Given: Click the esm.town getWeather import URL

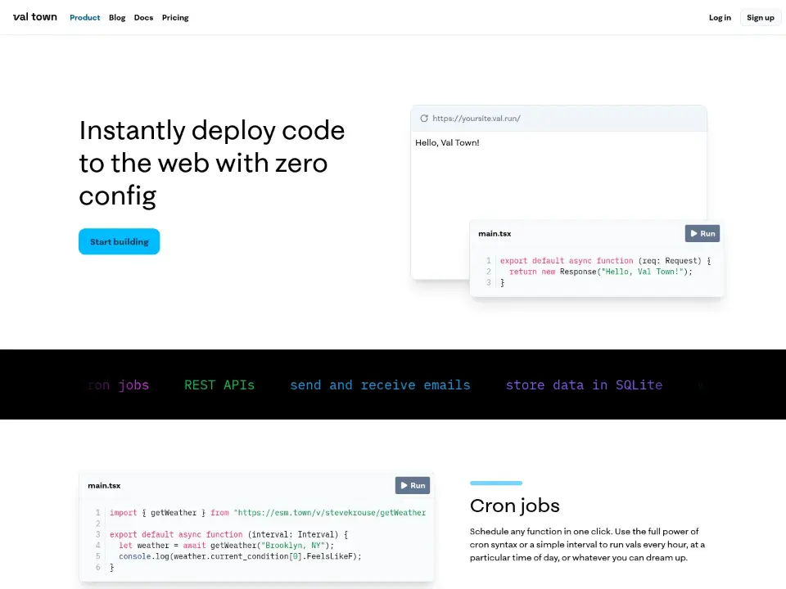Looking at the screenshot, I should [x=330, y=512].
